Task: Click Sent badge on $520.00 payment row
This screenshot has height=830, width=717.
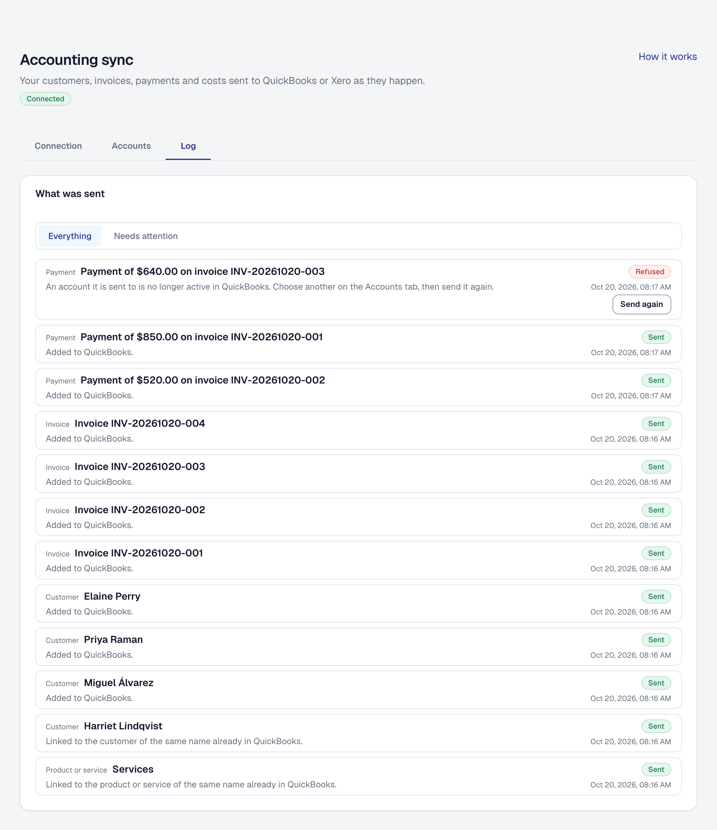Action: click(x=656, y=380)
